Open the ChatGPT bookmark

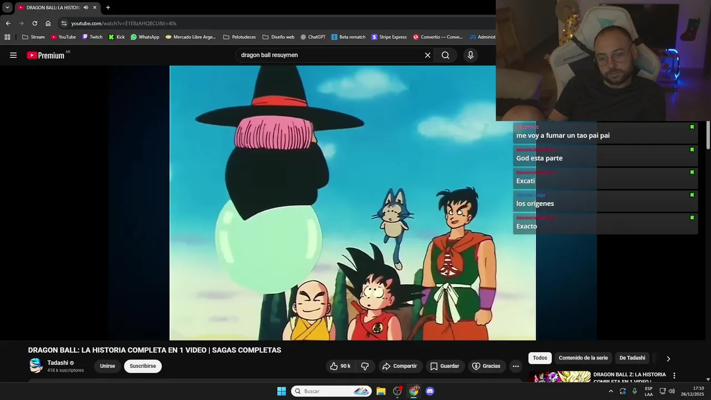click(313, 37)
